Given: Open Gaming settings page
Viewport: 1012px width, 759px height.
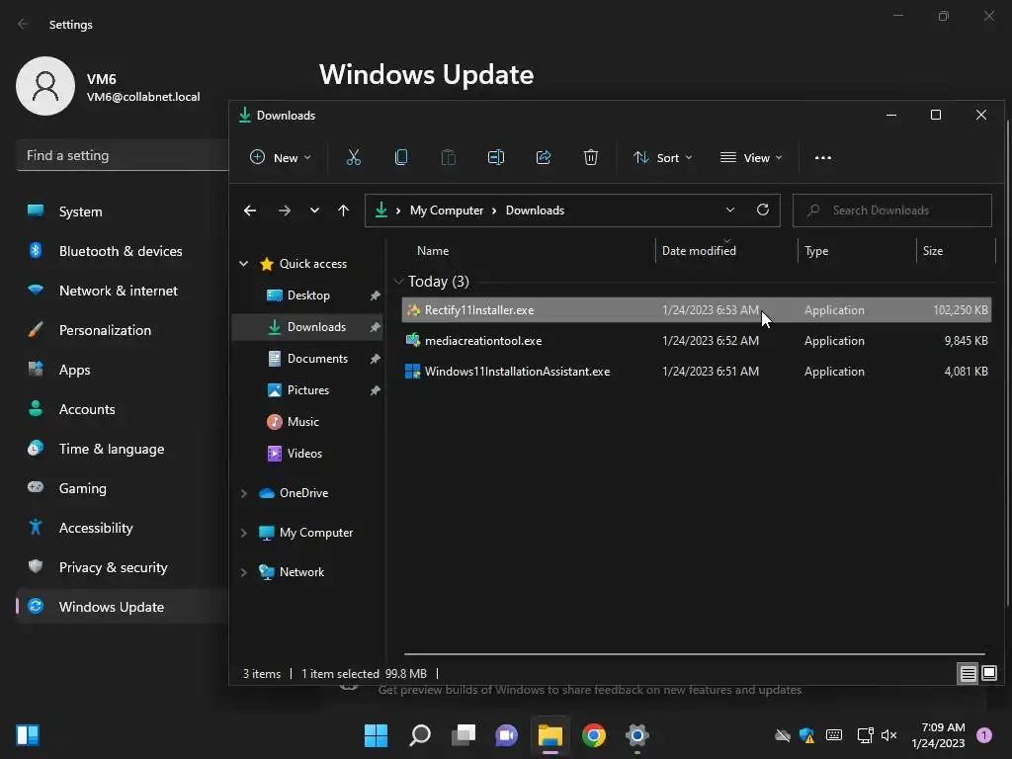Looking at the screenshot, I should point(123,488).
